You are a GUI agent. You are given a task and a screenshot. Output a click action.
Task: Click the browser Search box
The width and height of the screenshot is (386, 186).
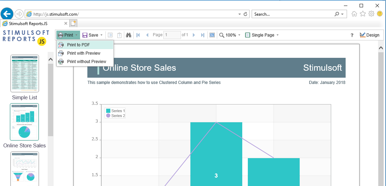click(293, 14)
